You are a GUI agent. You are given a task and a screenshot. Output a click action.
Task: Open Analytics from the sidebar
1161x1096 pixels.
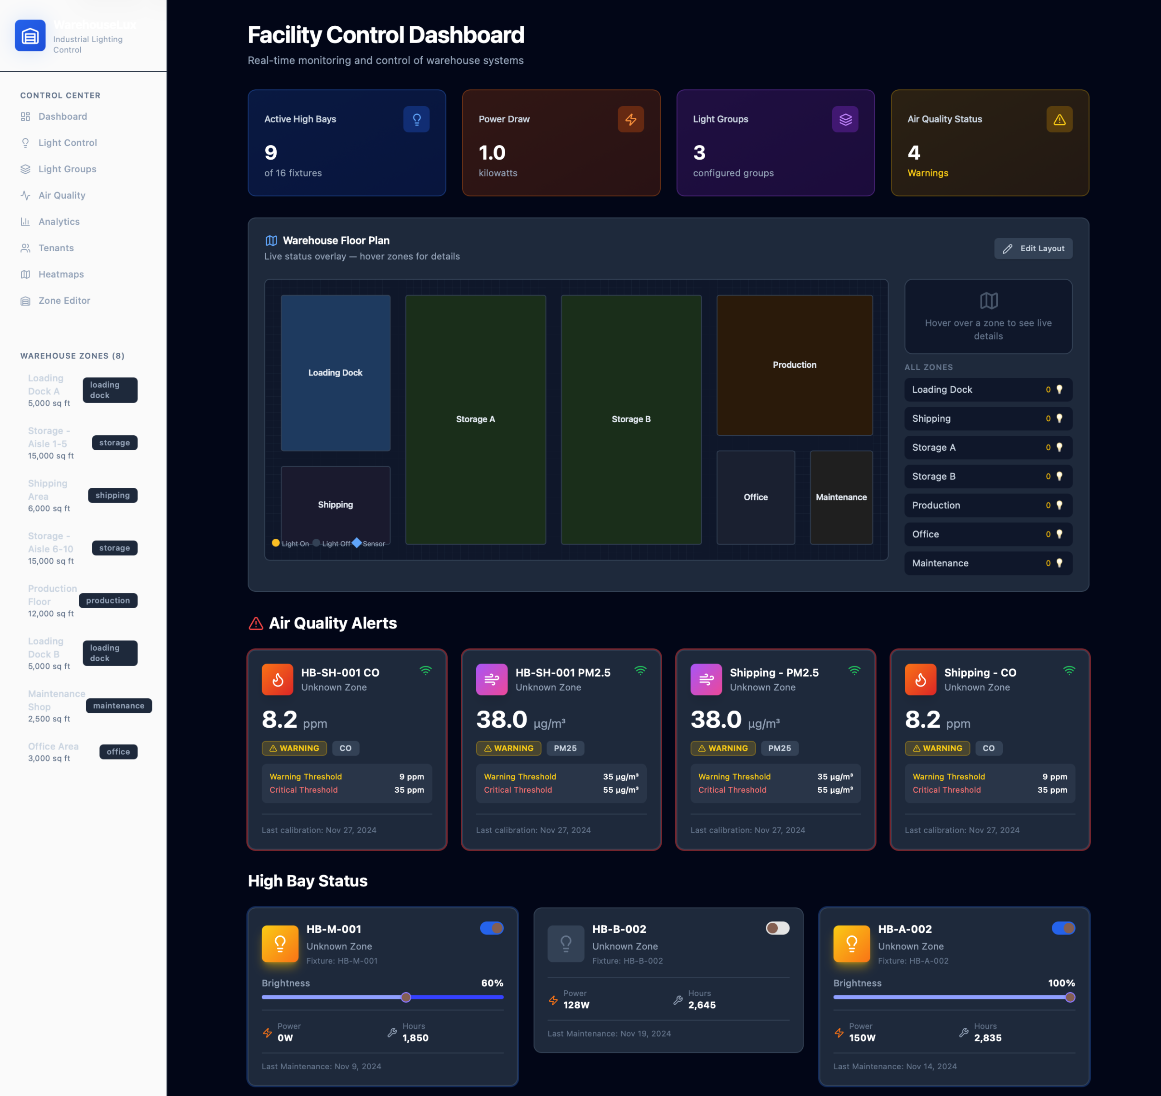[x=83, y=222]
